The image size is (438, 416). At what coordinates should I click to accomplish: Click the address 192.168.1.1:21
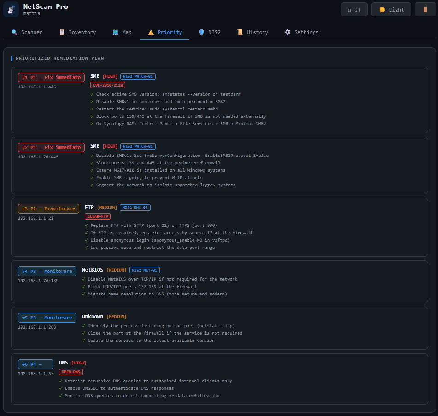[x=36, y=218]
